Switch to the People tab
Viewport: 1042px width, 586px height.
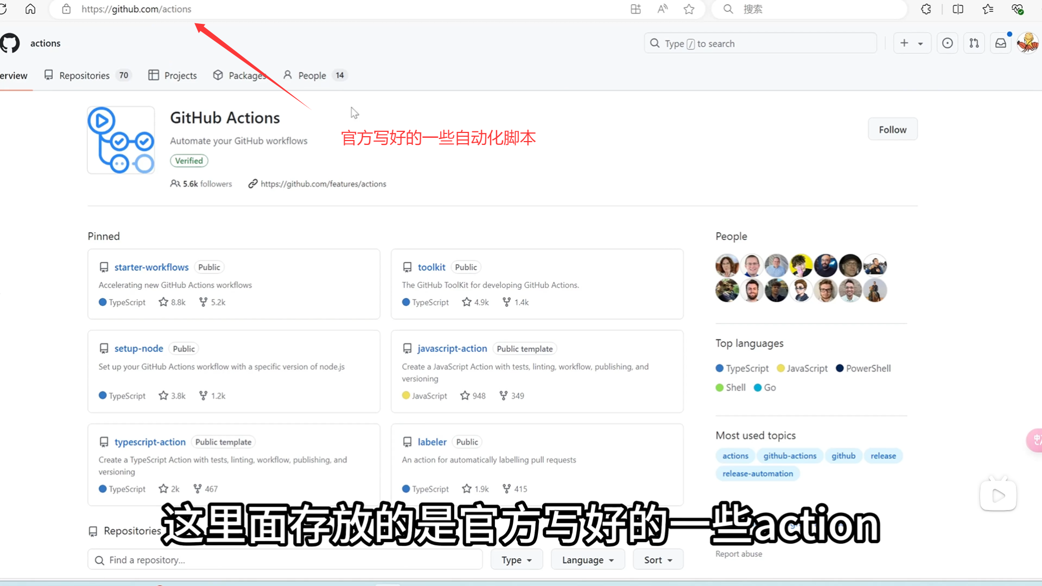coord(313,75)
